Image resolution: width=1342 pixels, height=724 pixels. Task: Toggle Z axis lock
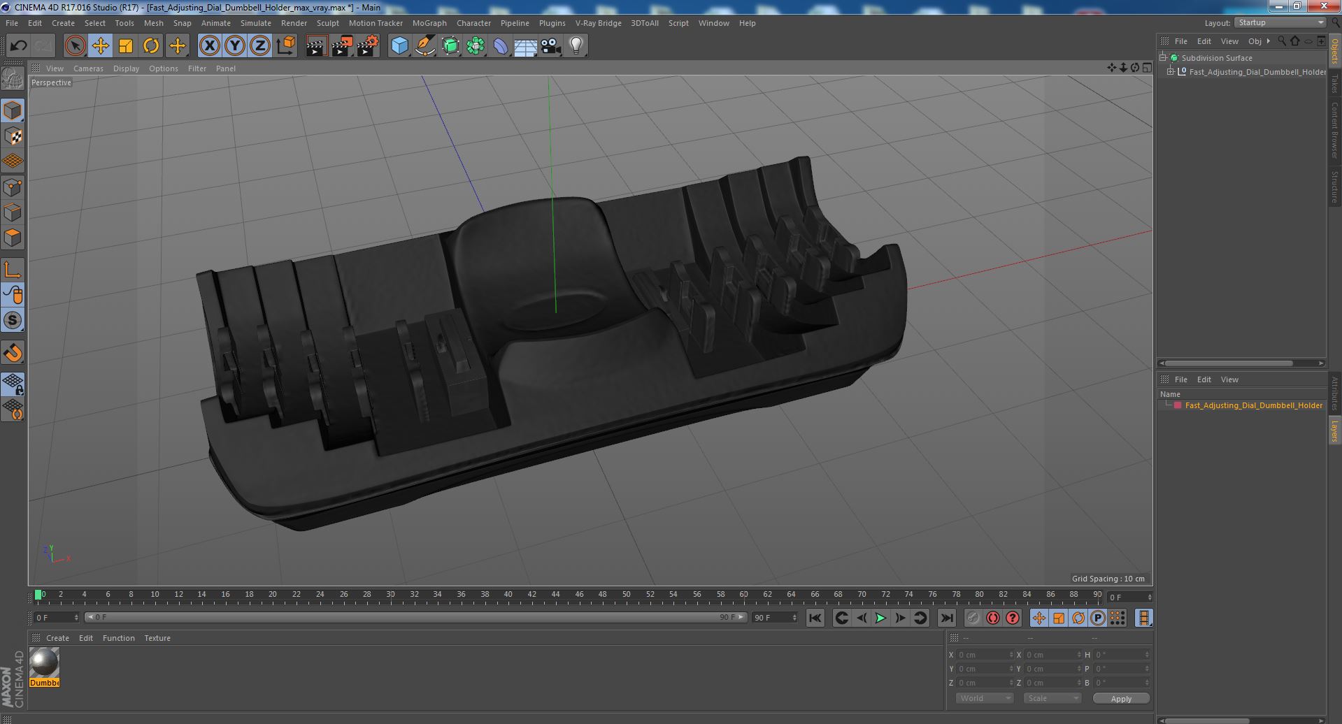(260, 46)
